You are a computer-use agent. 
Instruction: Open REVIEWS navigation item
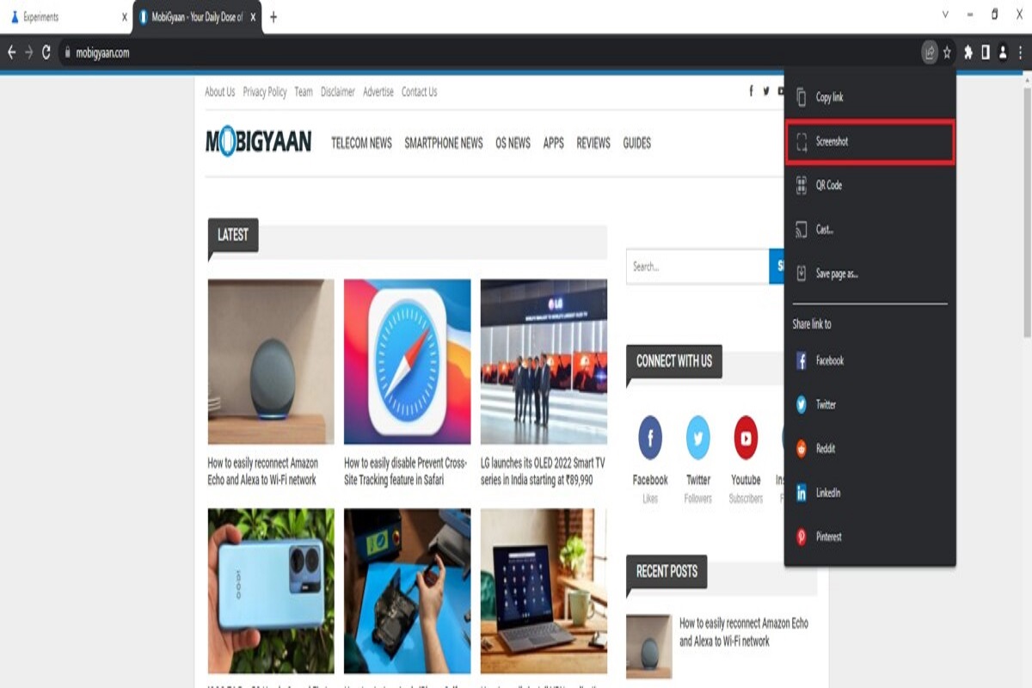593,144
